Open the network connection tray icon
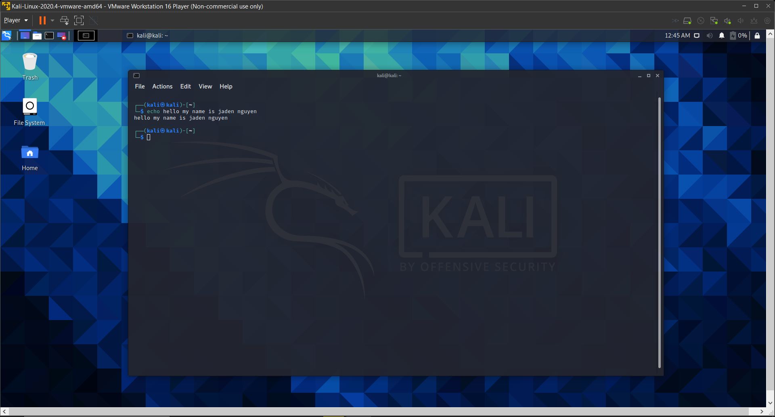 click(697, 36)
